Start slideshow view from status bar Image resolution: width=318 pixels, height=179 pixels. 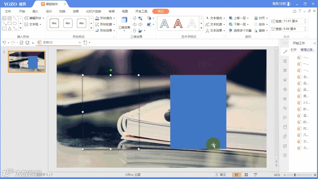pyautogui.click(x=256, y=175)
